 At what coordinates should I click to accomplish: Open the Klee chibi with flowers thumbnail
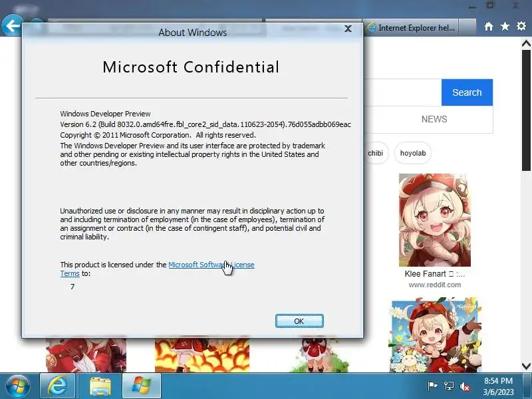pyautogui.click(x=436, y=335)
